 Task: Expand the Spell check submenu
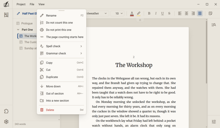tap(61, 46)
